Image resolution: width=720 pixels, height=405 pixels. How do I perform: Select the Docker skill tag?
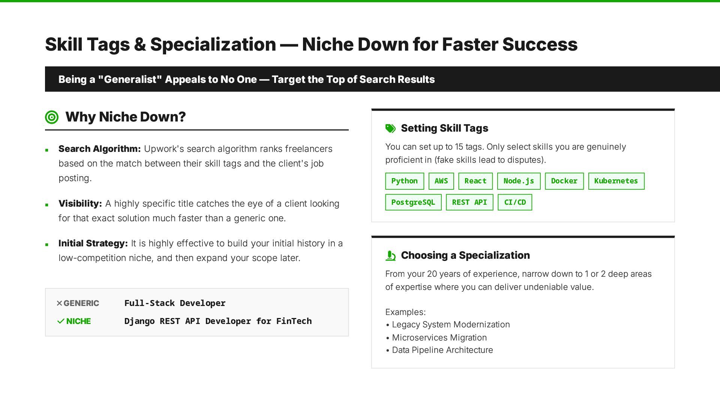click(x=564, y=181)
